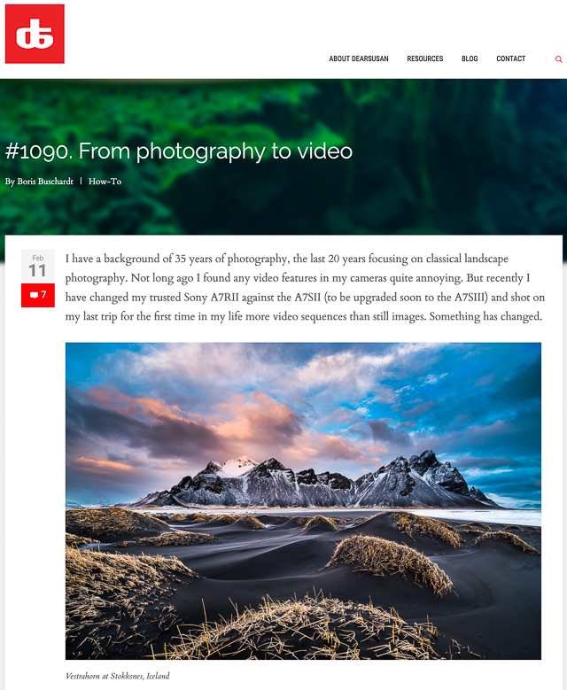Open the search magnifier icon
This screenshot has height=690, width=567.
[x=558, y=59]
